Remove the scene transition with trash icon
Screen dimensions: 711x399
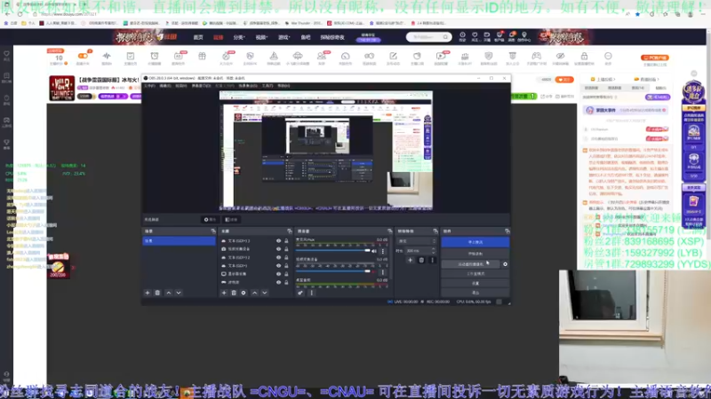pyautogui.click(x=421, y=260)
